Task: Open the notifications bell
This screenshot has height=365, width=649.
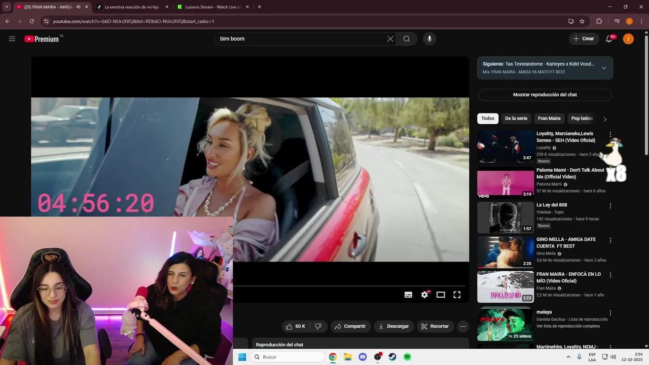Action: 610,39
